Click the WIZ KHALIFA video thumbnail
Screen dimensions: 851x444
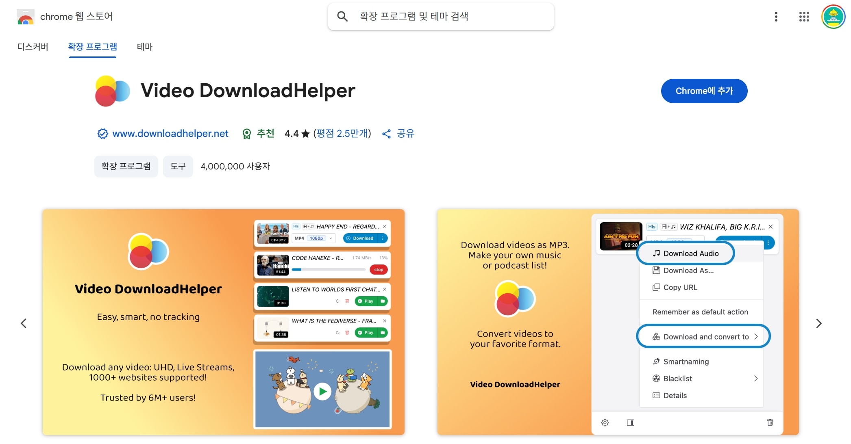point(621,236)
